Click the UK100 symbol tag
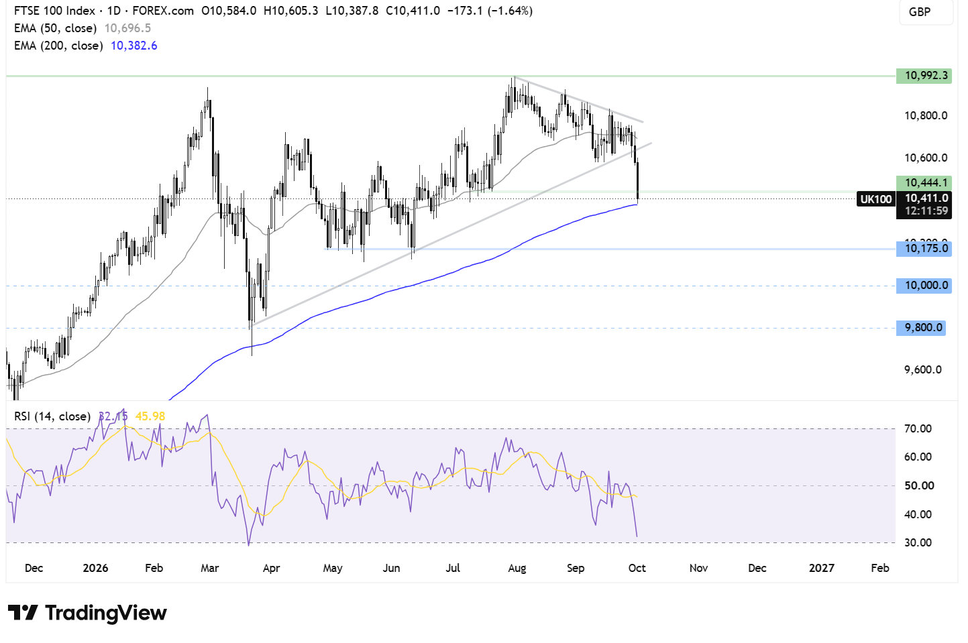Viewport: 968px width, 643px height. pos(876,199)
